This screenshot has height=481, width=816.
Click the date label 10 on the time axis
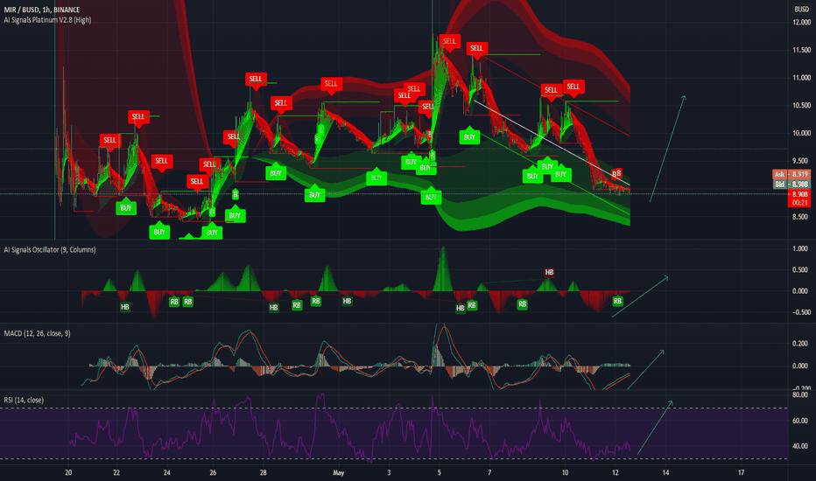click(566, 472)
